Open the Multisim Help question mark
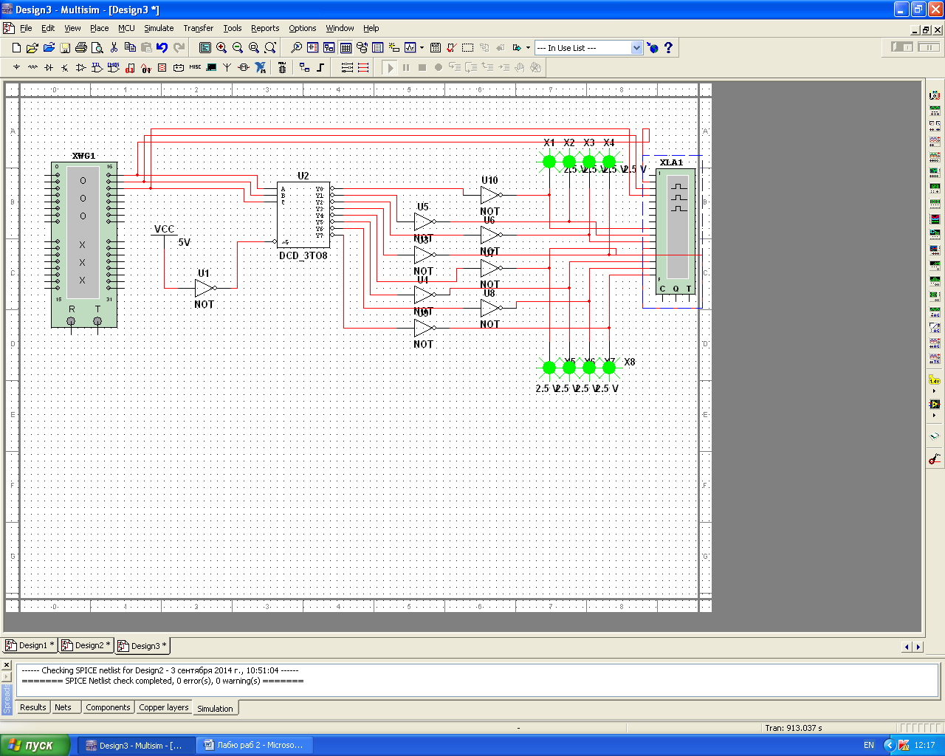The height and width of the screenshot is (756, 945). tap(668, 47)
